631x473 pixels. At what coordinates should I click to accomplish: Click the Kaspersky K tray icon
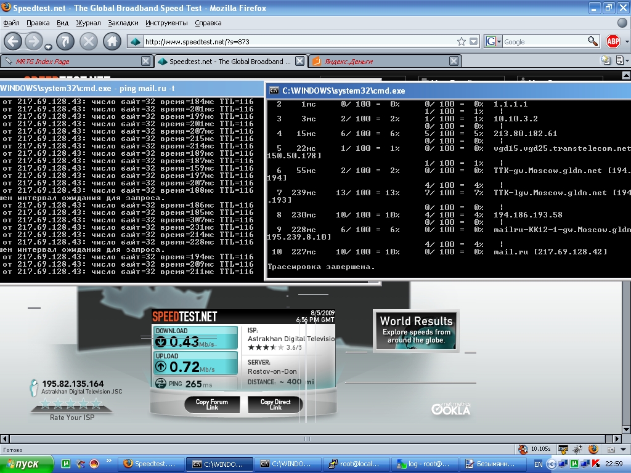[x=596, y=464]
